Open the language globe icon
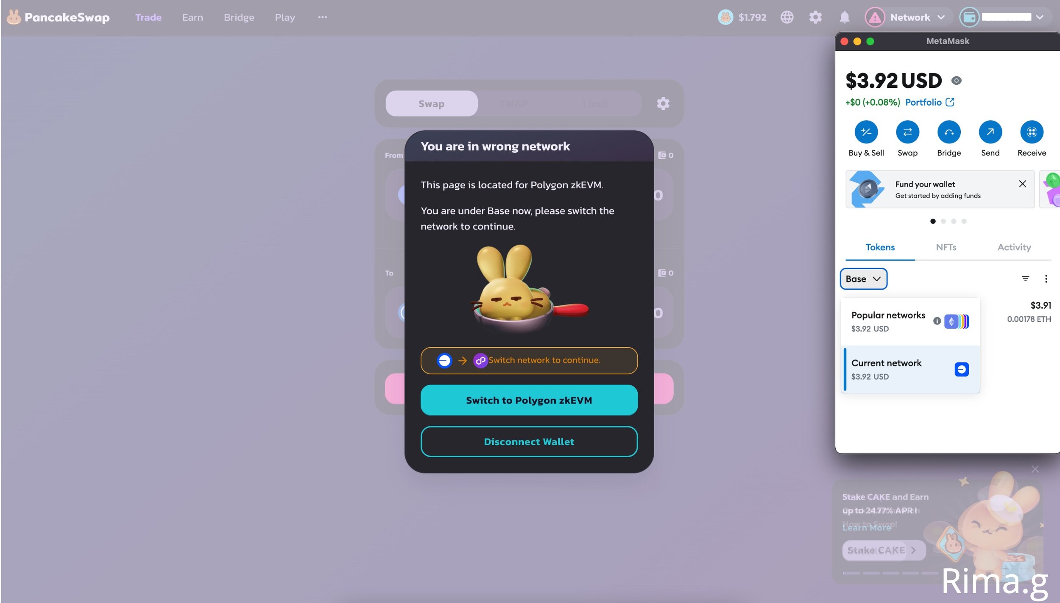The image size is (1060, 603). coord(787,17)
